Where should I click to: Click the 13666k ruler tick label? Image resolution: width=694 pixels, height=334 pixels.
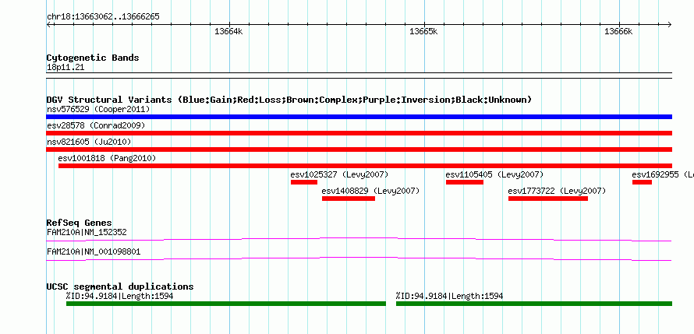pyautogui.click(x=619, y=31)
